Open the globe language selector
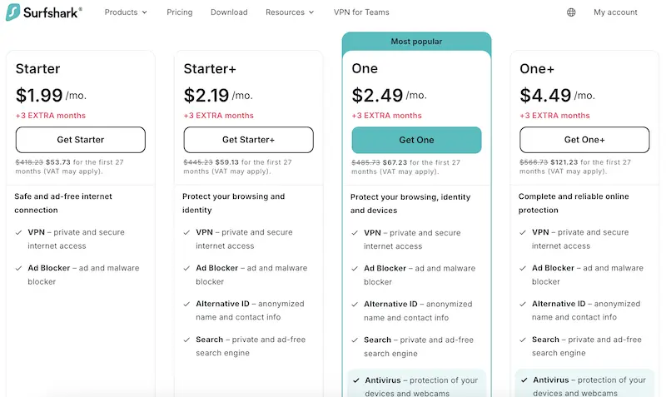Viewport: 666px width, 397px height. click(571, 12)
